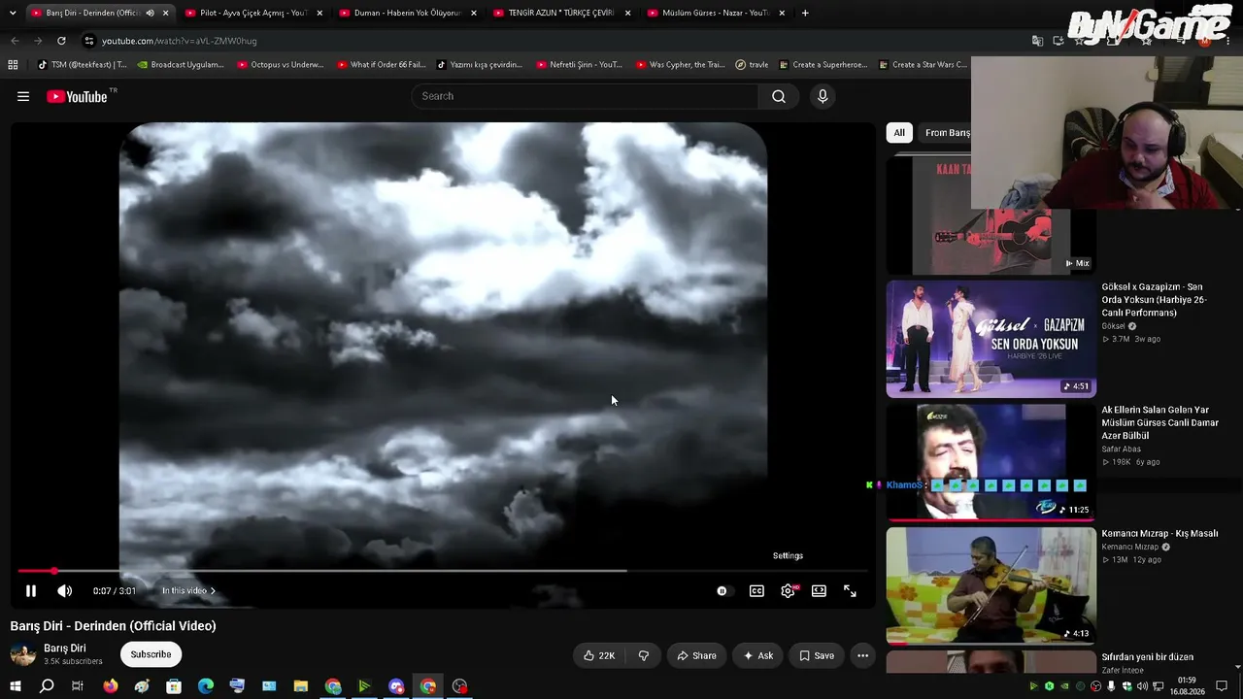The height and width of the screenshot is (699, 1243).
Task: Open File Explorer from the taskbar
Action: (x=301, y=686)
